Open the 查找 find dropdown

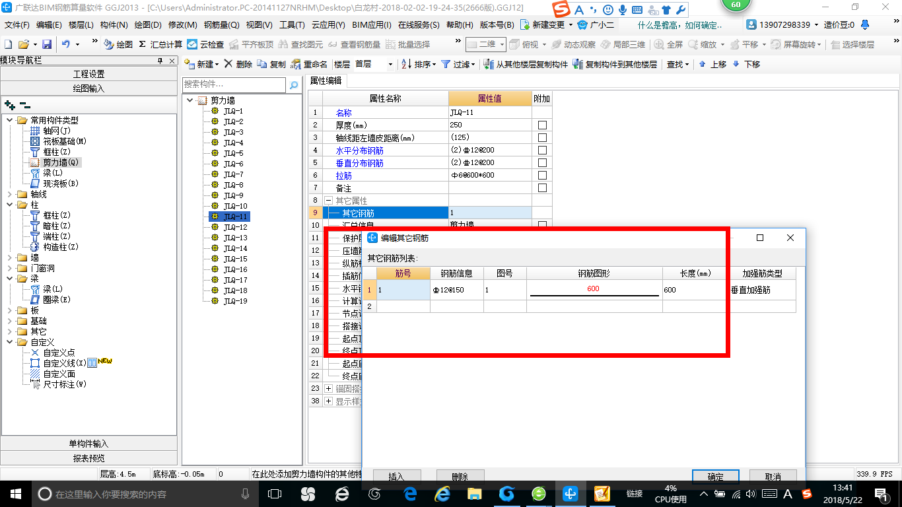click(x=677, y=64)
